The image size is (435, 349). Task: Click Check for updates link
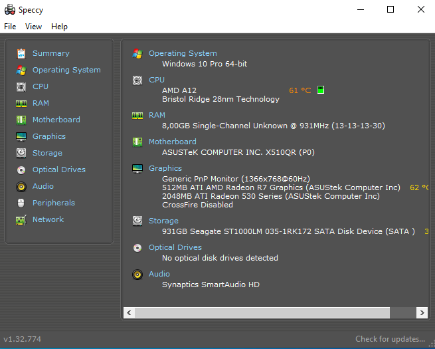(x=391, y=339)
